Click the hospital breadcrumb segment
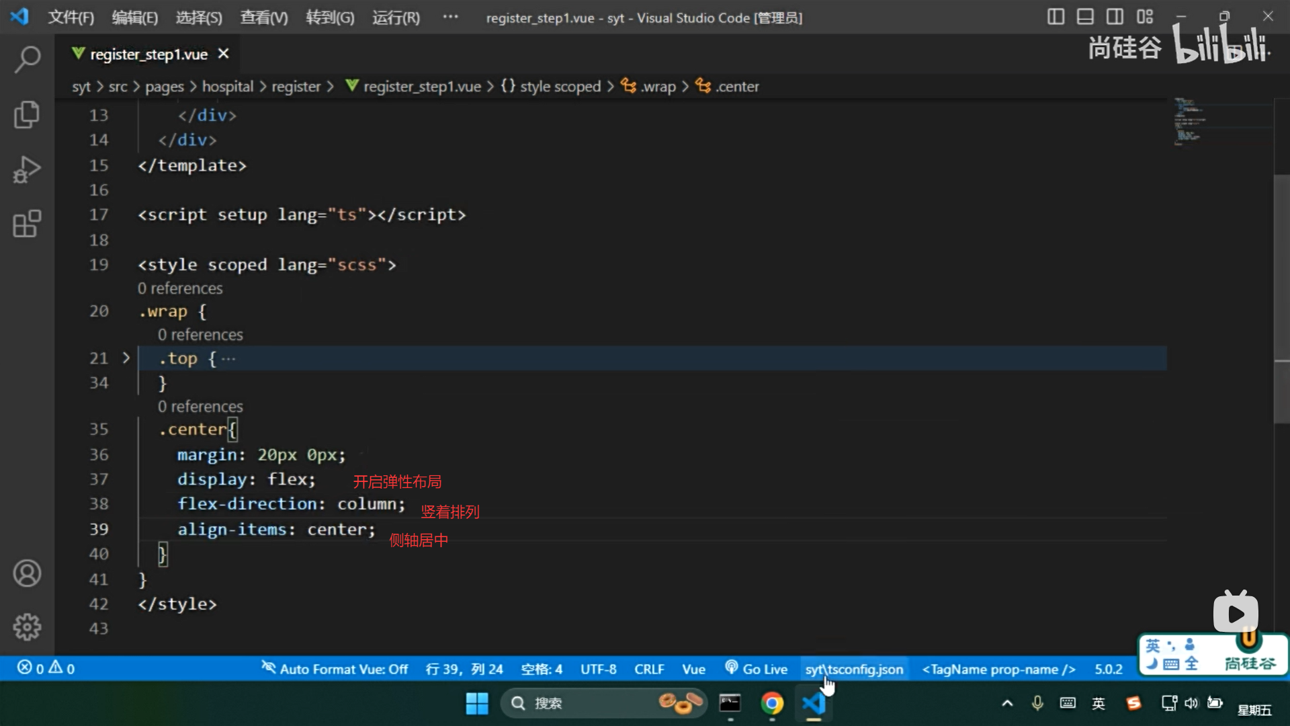 pyautogui.click(x=228, y=86)
